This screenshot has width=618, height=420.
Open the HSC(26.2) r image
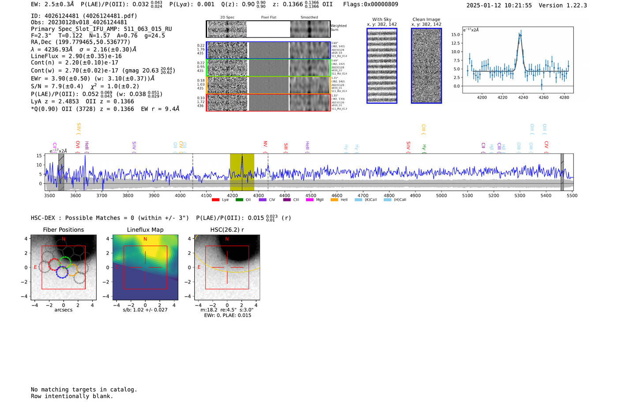coord(227,268)
